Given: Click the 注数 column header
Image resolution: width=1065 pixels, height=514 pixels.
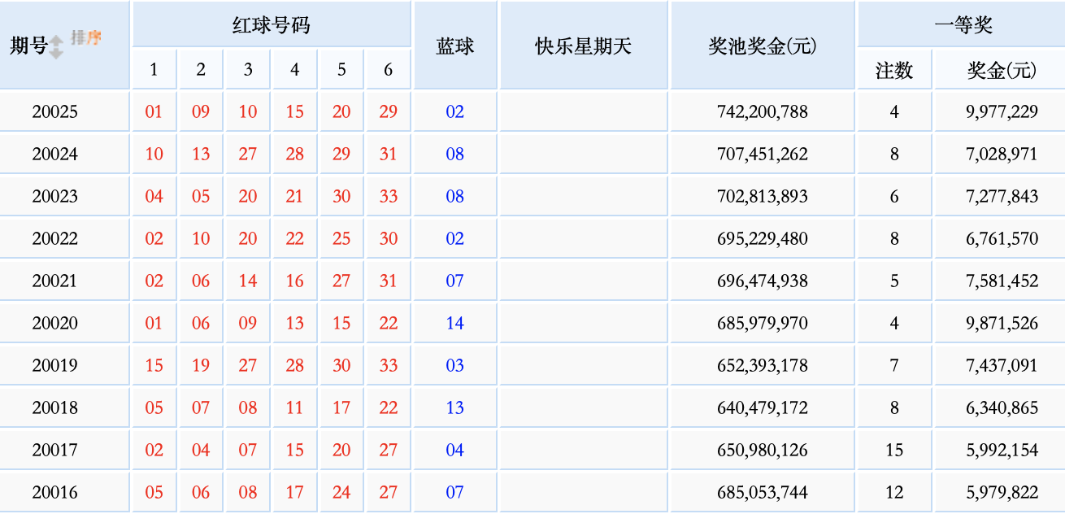Looking at the screenshot, I should point(893,69).
